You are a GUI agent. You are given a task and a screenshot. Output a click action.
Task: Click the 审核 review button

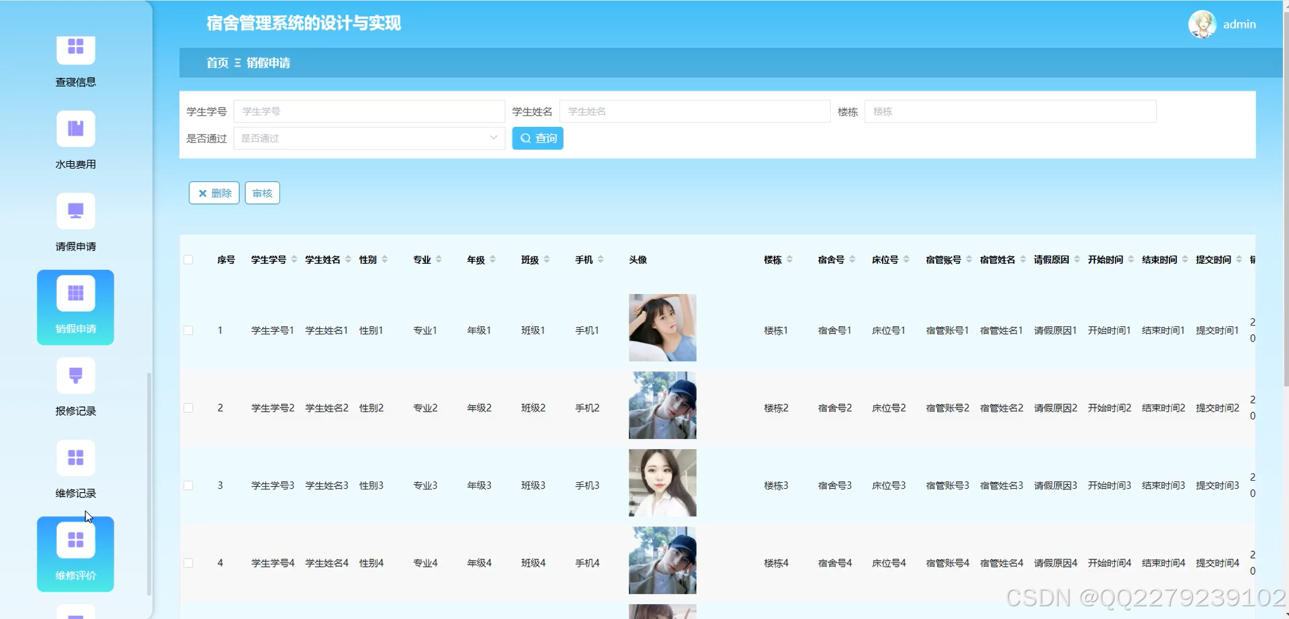[x=262, y=193]
